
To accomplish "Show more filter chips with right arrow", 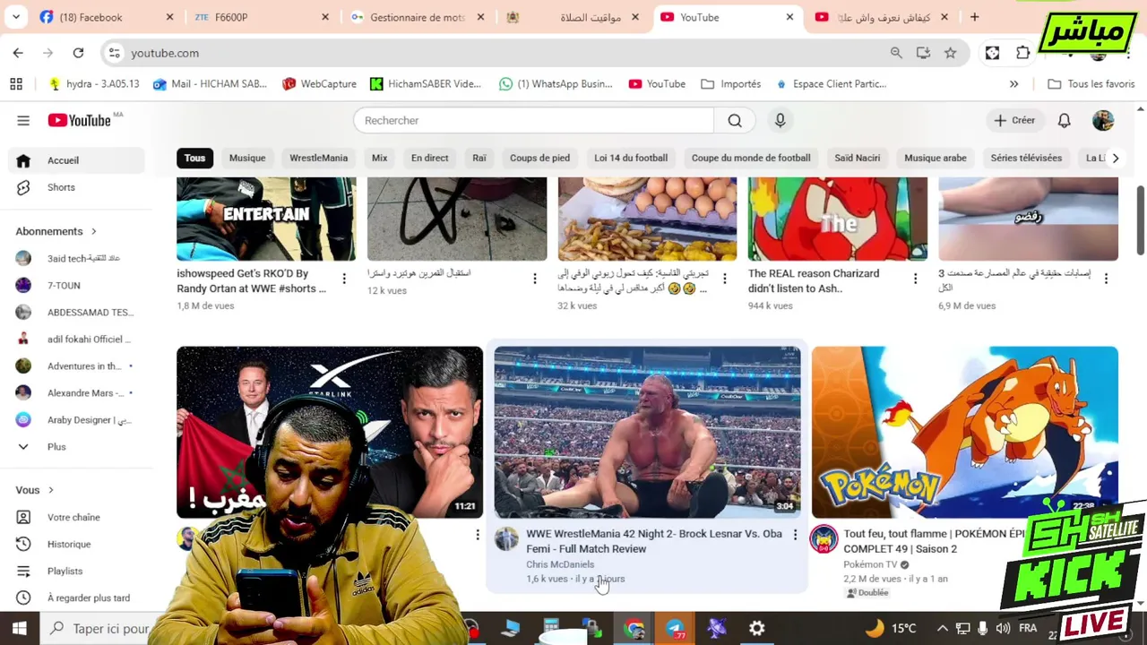I will pyautogui.click(x=1115, y=158).
